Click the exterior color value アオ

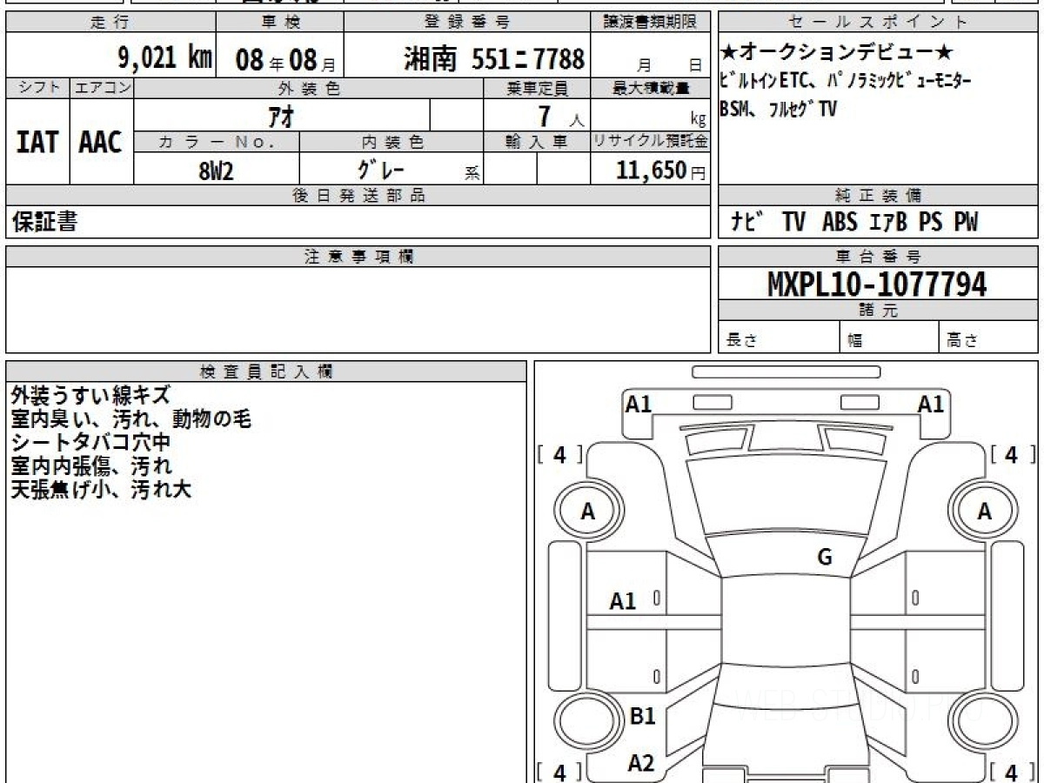point(283,116)
